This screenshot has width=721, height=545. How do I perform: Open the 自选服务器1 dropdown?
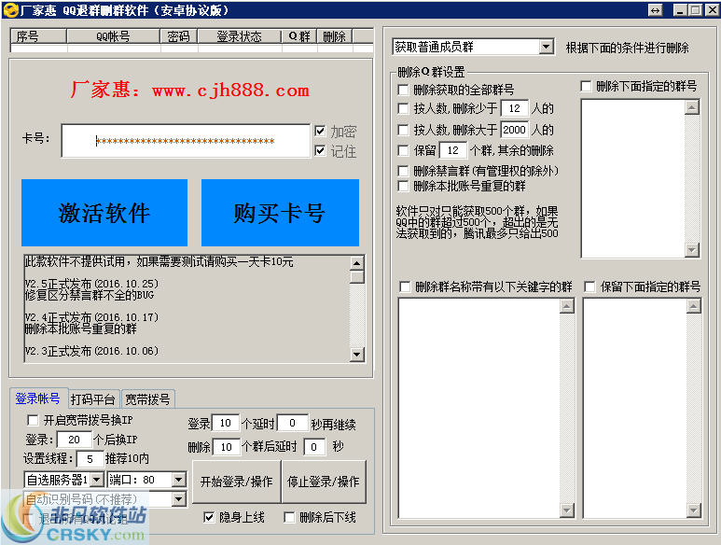(97, 480)
